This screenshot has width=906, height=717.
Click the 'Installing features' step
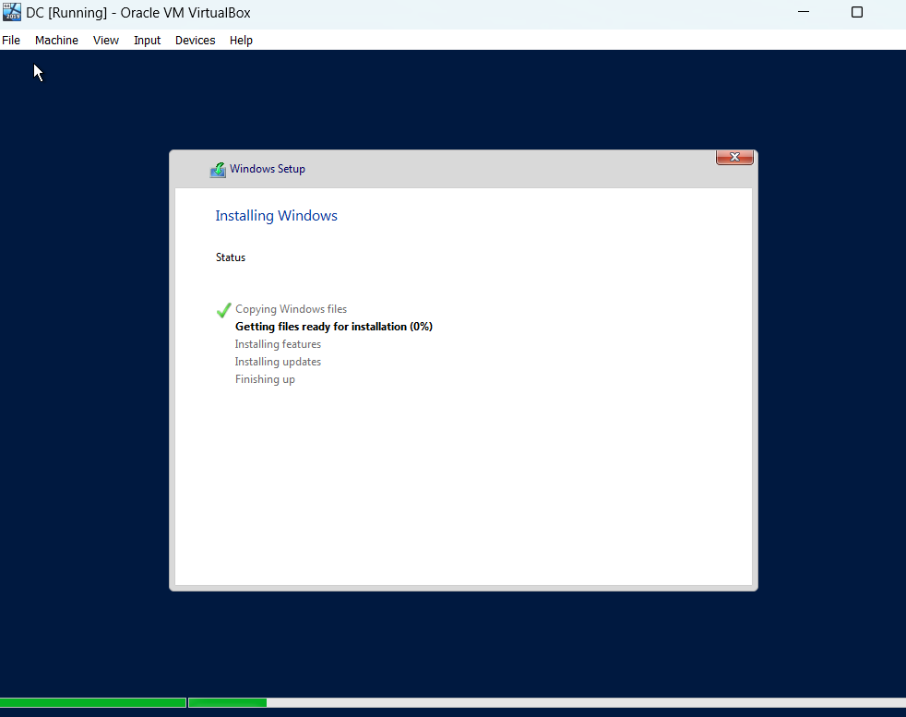pos(278,344)
